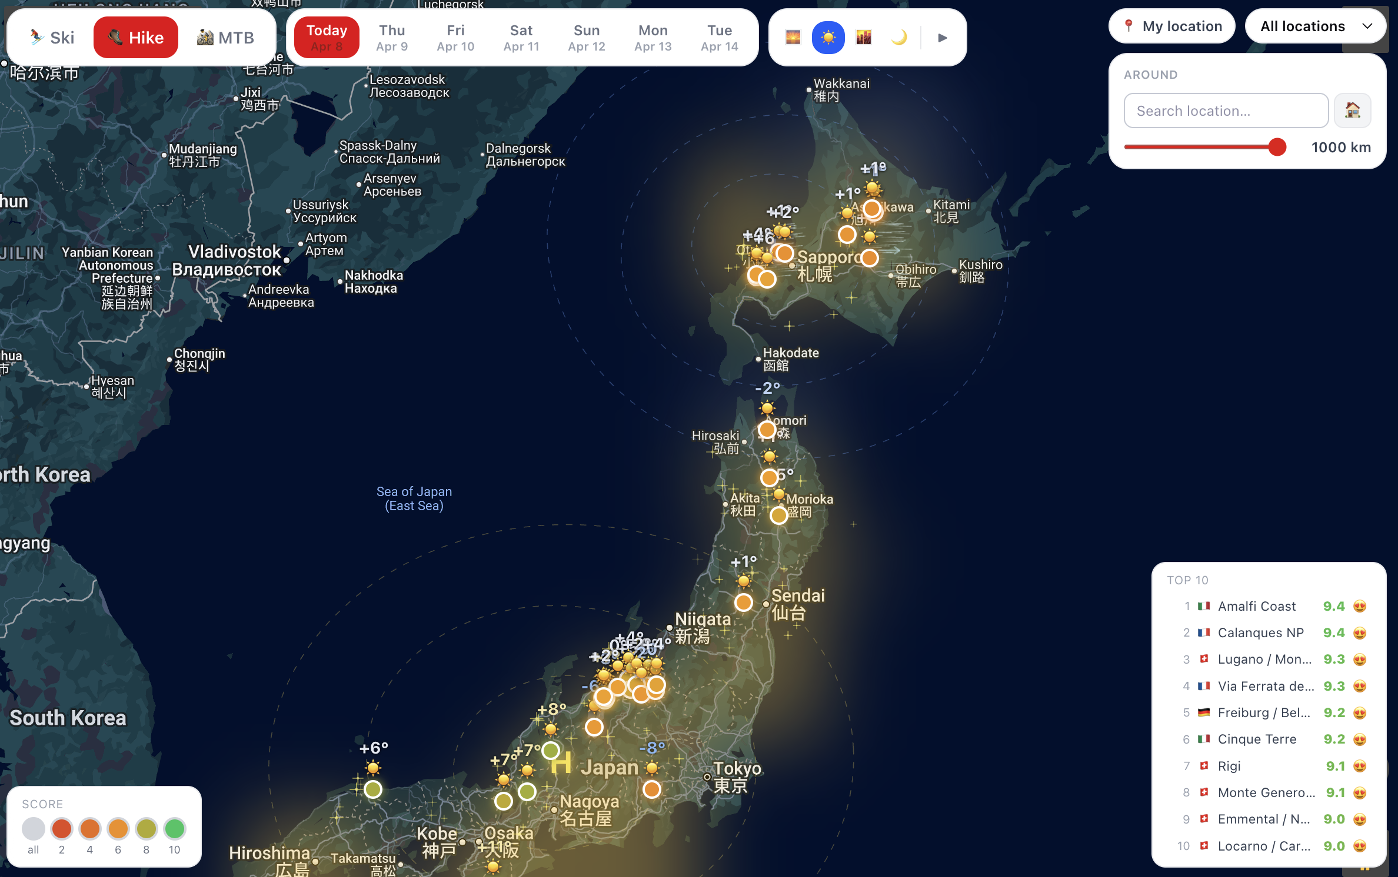Select the midday sun icon
The image size is (1398, 877).
coord(828,38)
